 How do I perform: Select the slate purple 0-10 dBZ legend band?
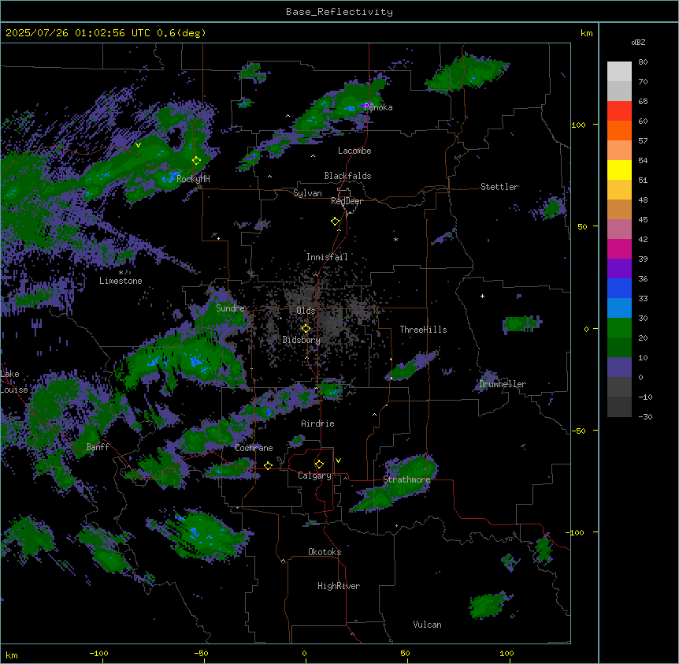pyautogui.click(x=619, y=367)
